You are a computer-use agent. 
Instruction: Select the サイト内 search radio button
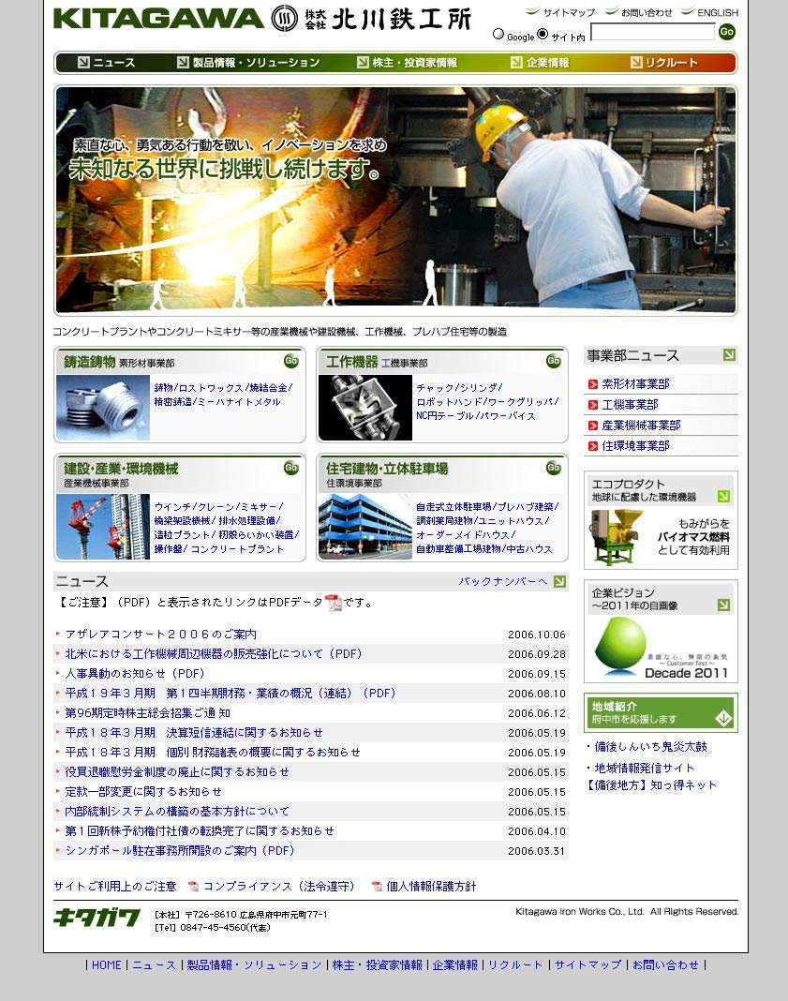[x=543, y=34]
